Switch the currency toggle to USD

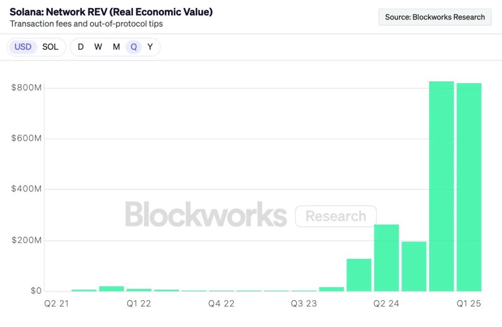23,47
